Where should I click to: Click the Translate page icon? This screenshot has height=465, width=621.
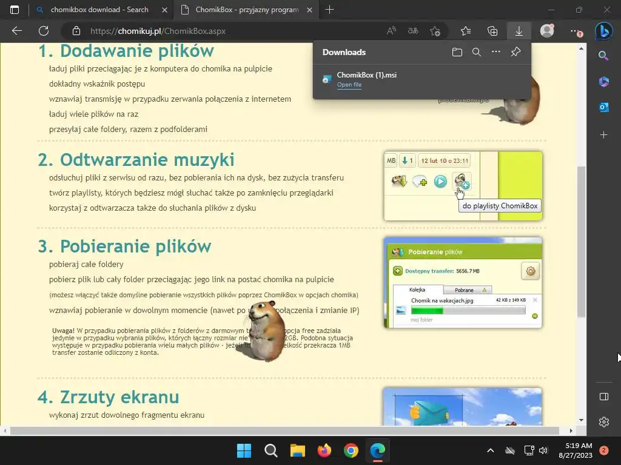coord(413,31)
